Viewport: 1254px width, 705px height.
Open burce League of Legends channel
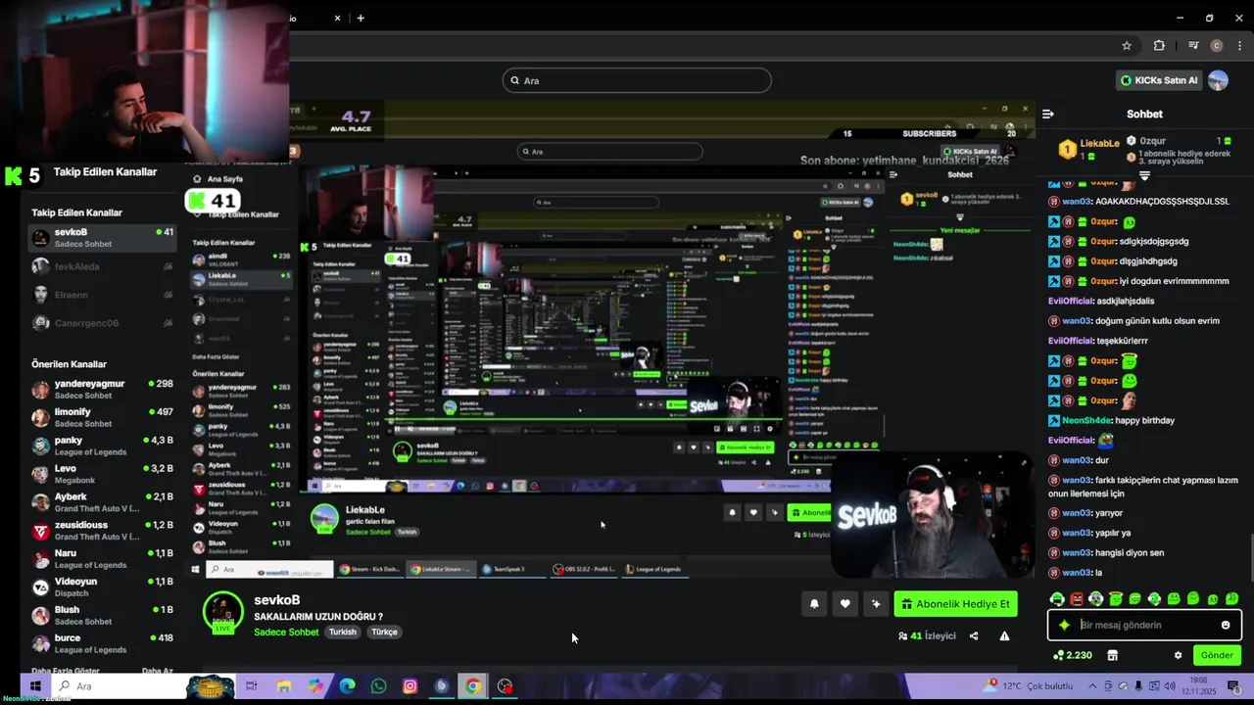tap(102, 643)
